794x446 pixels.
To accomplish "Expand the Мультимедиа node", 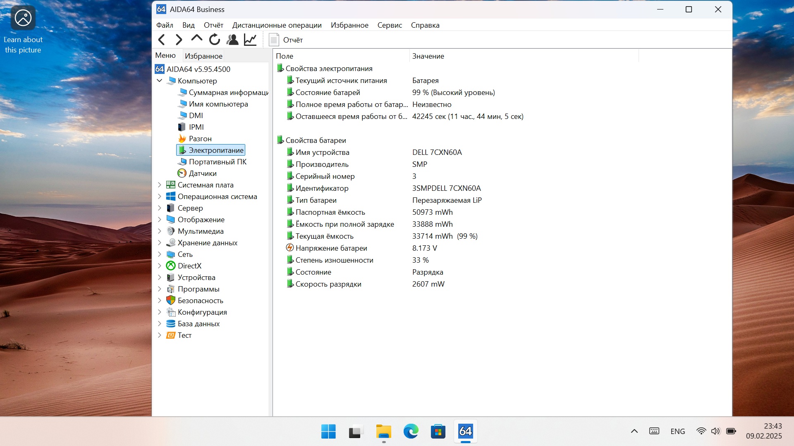I will 160,231.
